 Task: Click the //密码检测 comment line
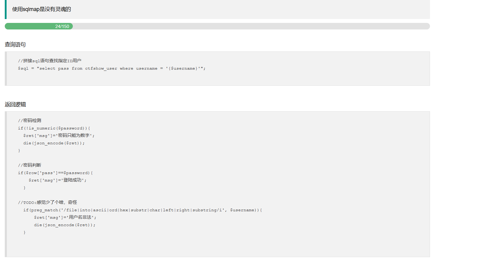pyautogui.click(x=30, y=121)
